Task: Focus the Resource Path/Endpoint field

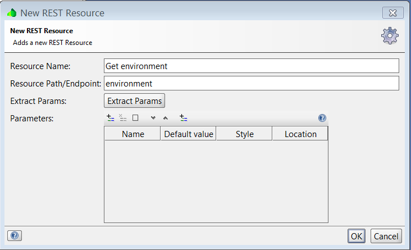Action: click(251, 83)
